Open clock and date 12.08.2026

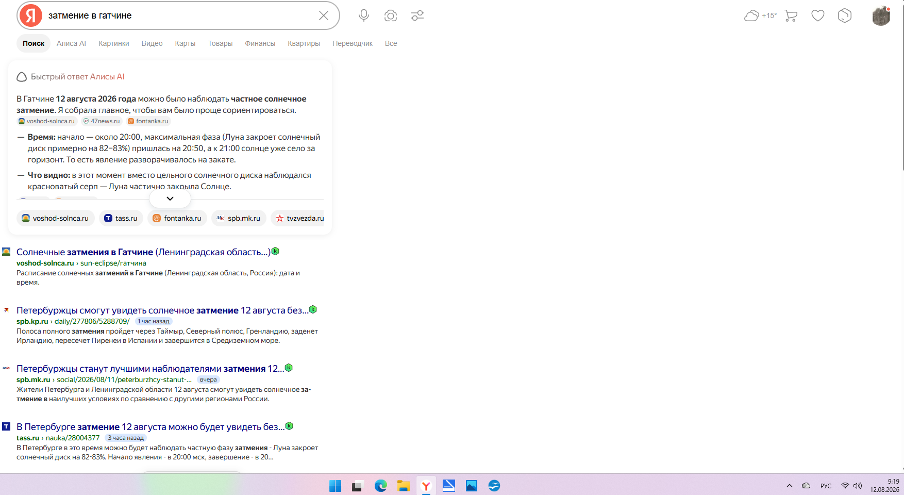tap(885, 486)
